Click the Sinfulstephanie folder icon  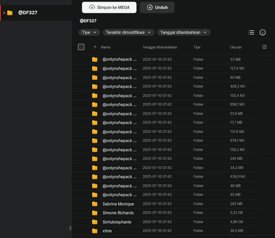pos(95,222)
